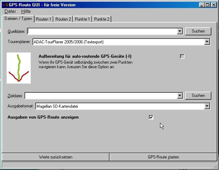This screenshot has height=170, width=219.
Task: Enable auto-routende GPS-Geräte checkbox
Action: tap(182, 56)
